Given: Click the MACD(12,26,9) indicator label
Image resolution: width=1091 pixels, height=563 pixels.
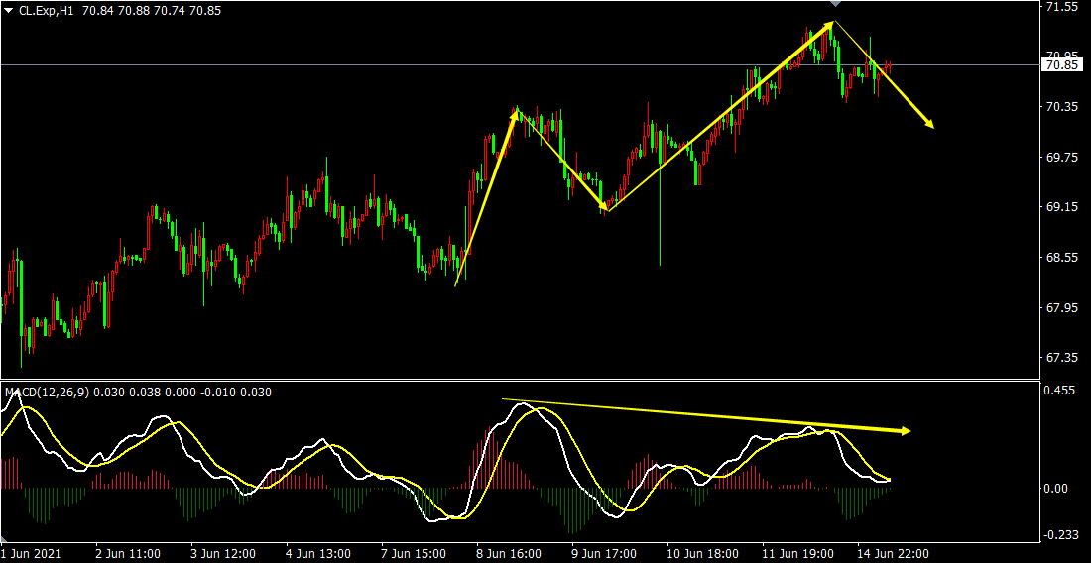Looking at the screenshot, I should coord(48,393).
